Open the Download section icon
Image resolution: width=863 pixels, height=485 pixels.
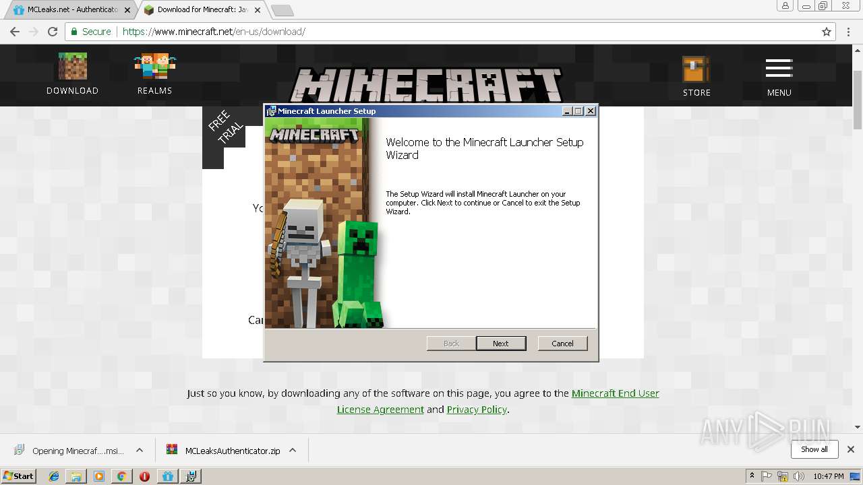click(72, 73)
